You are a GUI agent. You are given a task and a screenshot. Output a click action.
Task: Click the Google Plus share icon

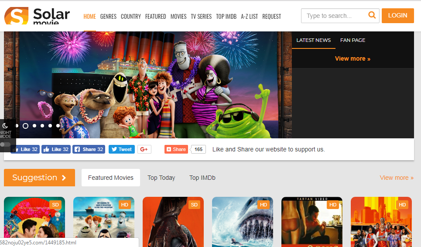point(144,149)
